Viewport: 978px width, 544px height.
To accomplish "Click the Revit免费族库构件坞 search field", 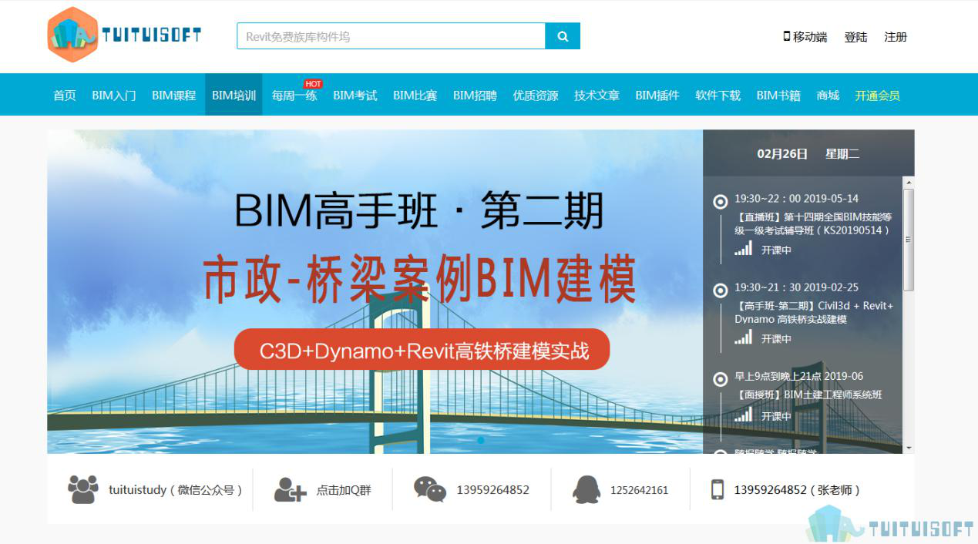I will (x=391, y=36).
